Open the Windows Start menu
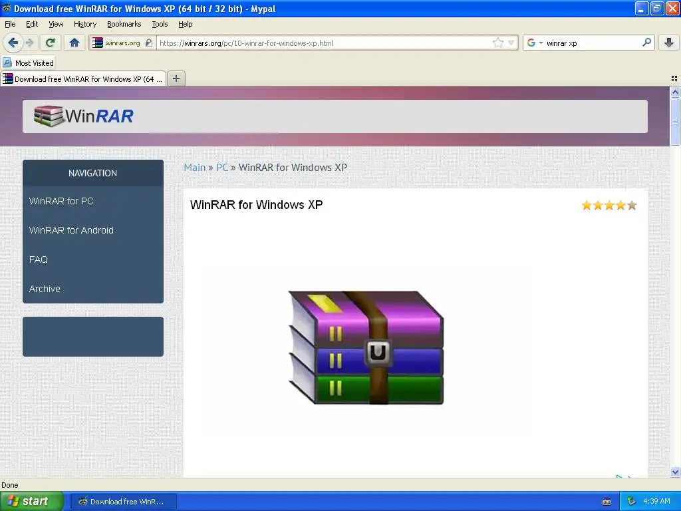The image size is (681, 511). coord(32,502)
